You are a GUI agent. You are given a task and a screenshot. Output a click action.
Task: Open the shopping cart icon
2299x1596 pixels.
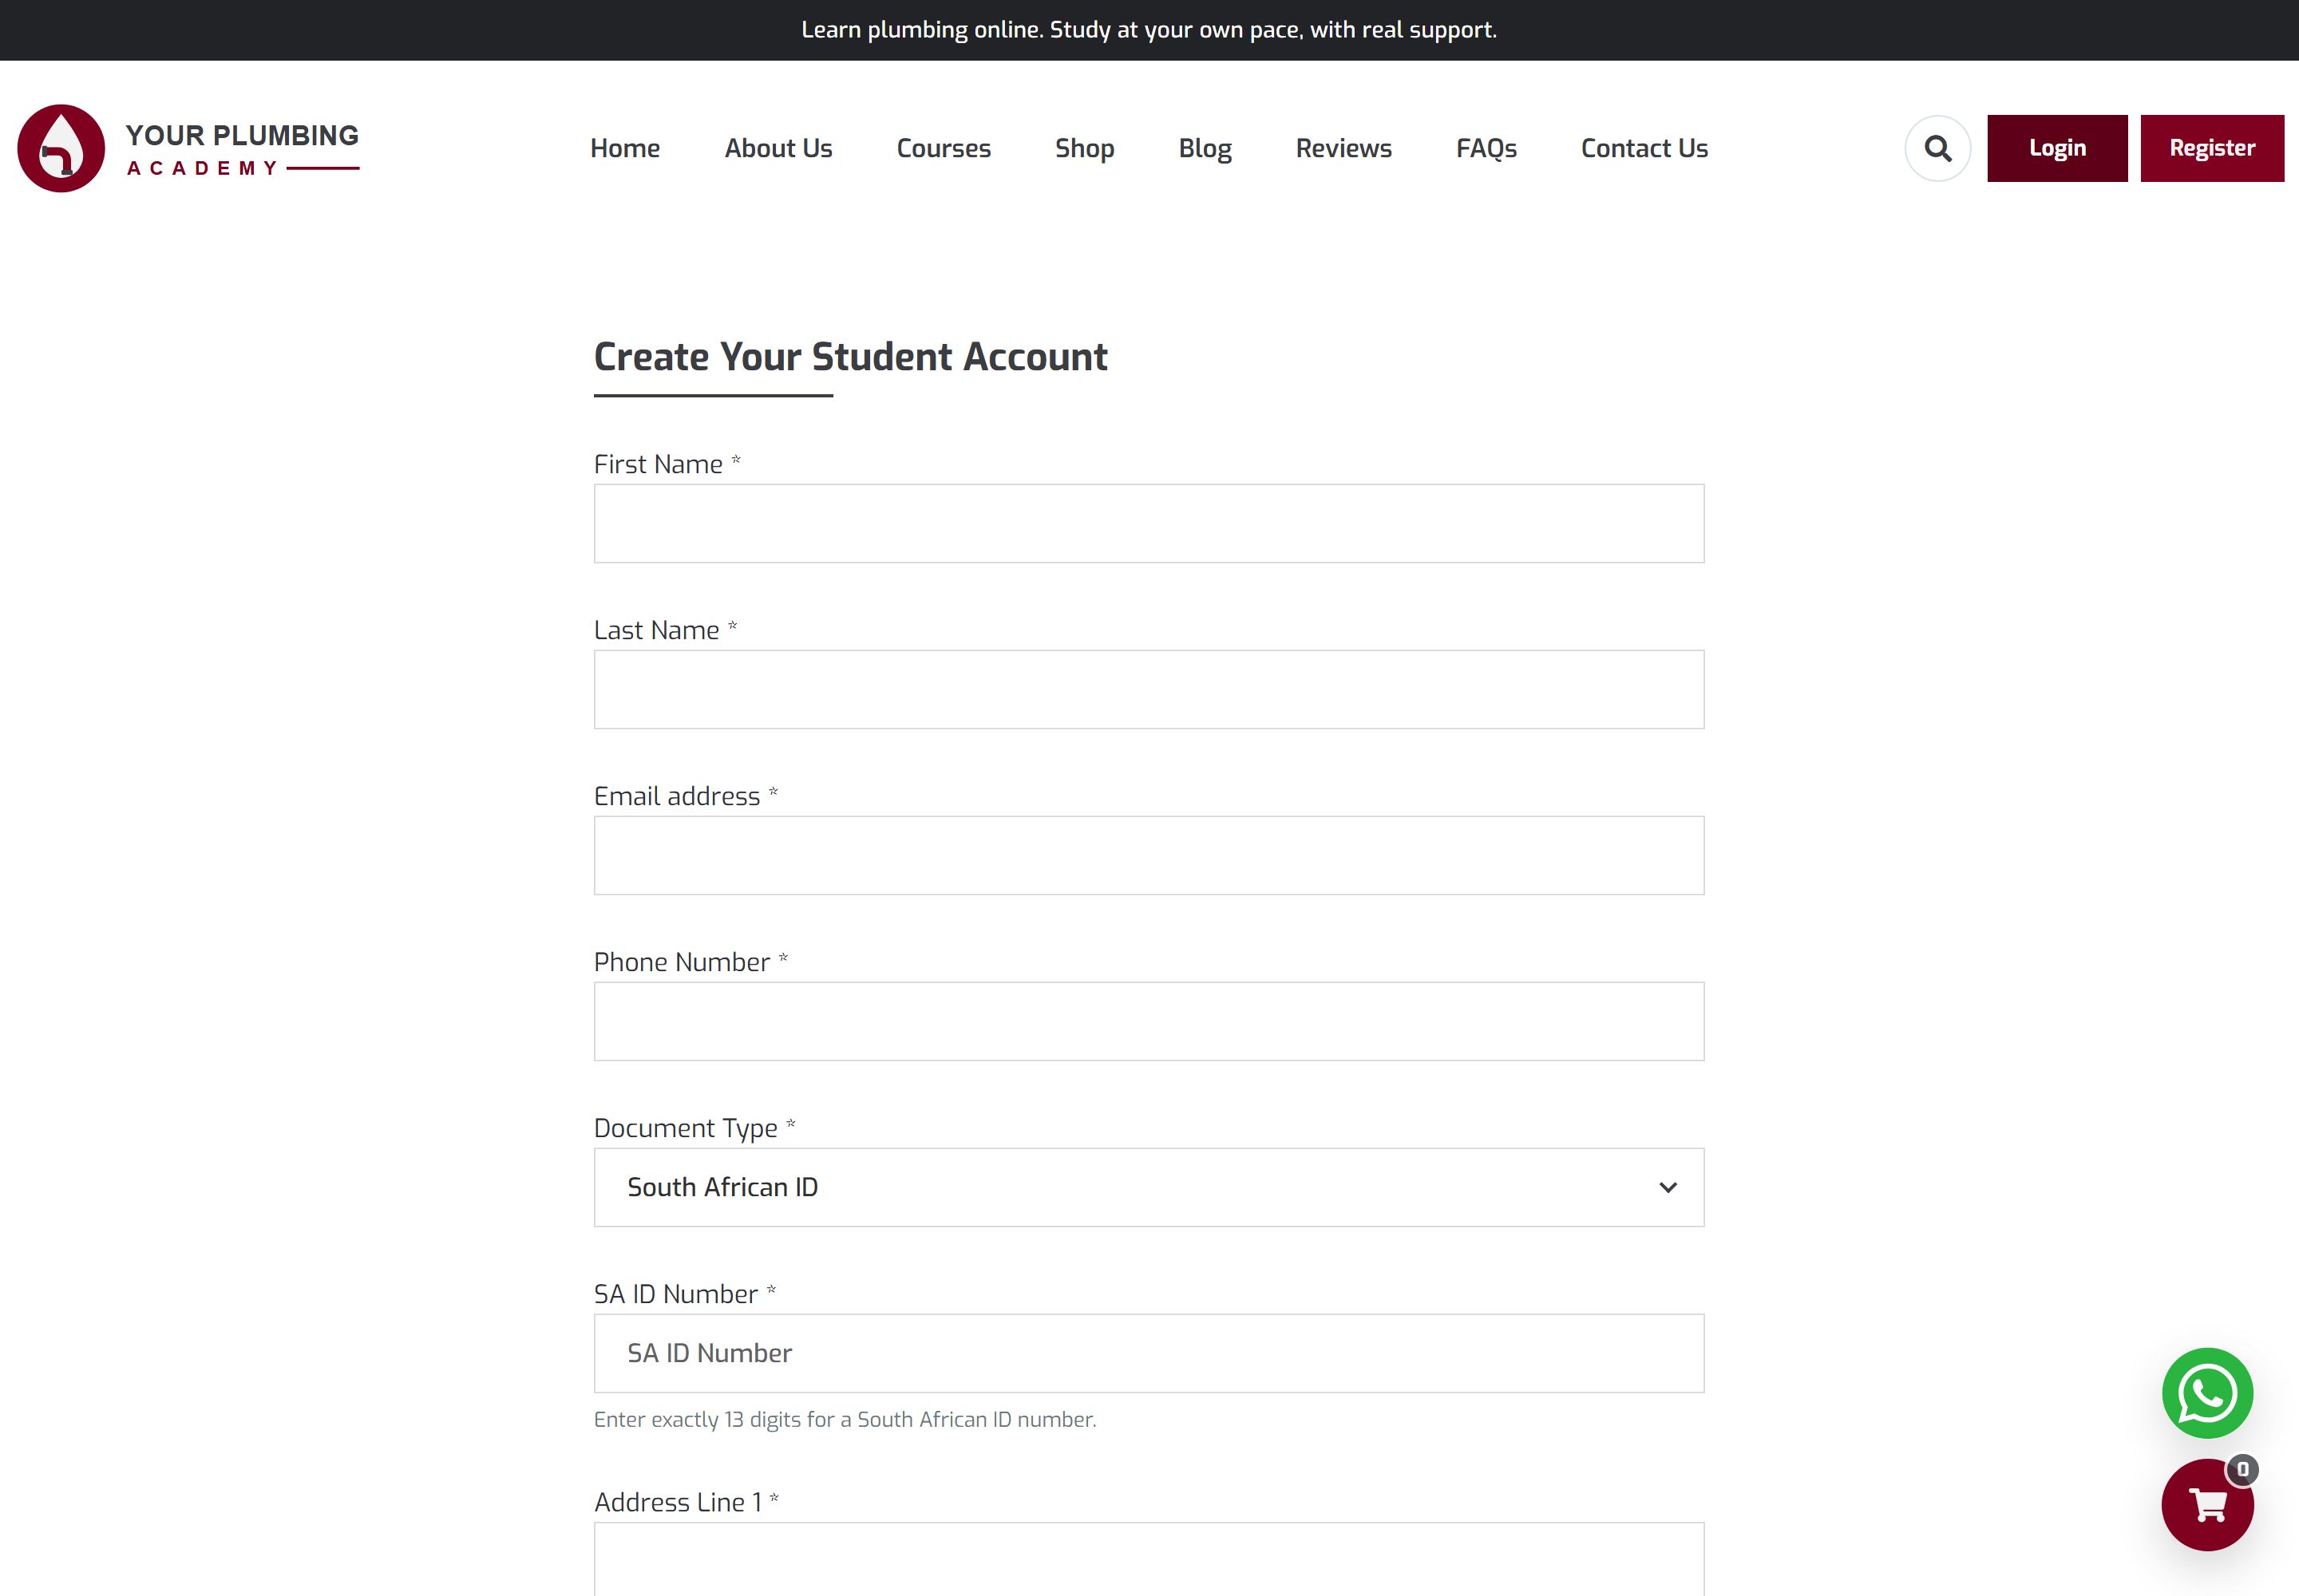2207,1504
